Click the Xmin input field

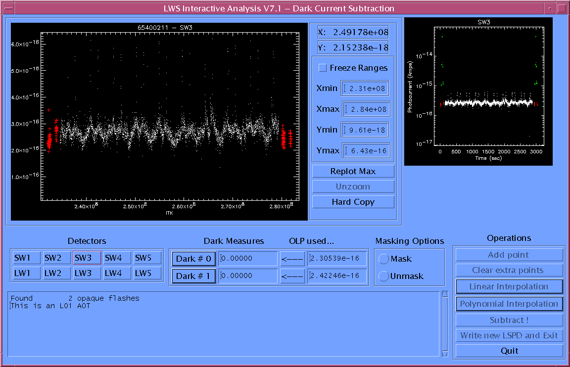click(x=365, y=89)
